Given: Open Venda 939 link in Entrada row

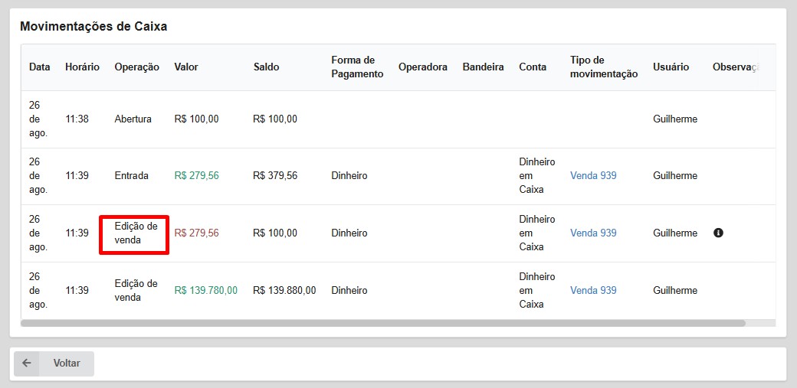Looking at the screenshot, I should coord(593,175).
